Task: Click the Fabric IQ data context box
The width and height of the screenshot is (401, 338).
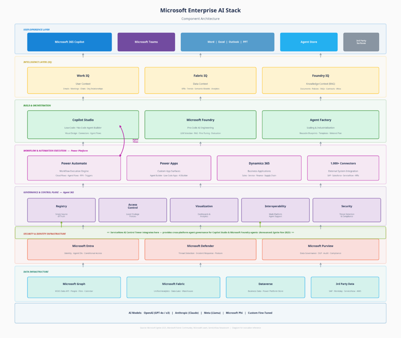Action: (200, 80)
